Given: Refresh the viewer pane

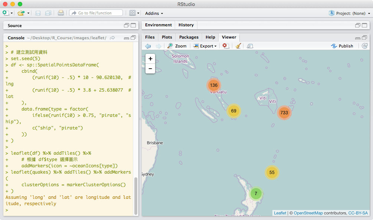Looking at the screenshot, I should [x=364, y=46].
